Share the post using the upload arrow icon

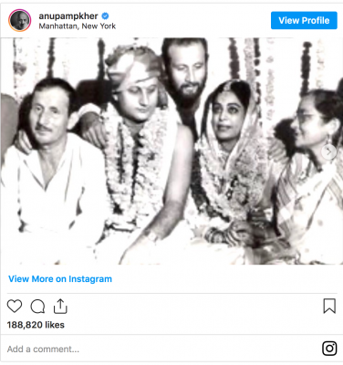60,306
